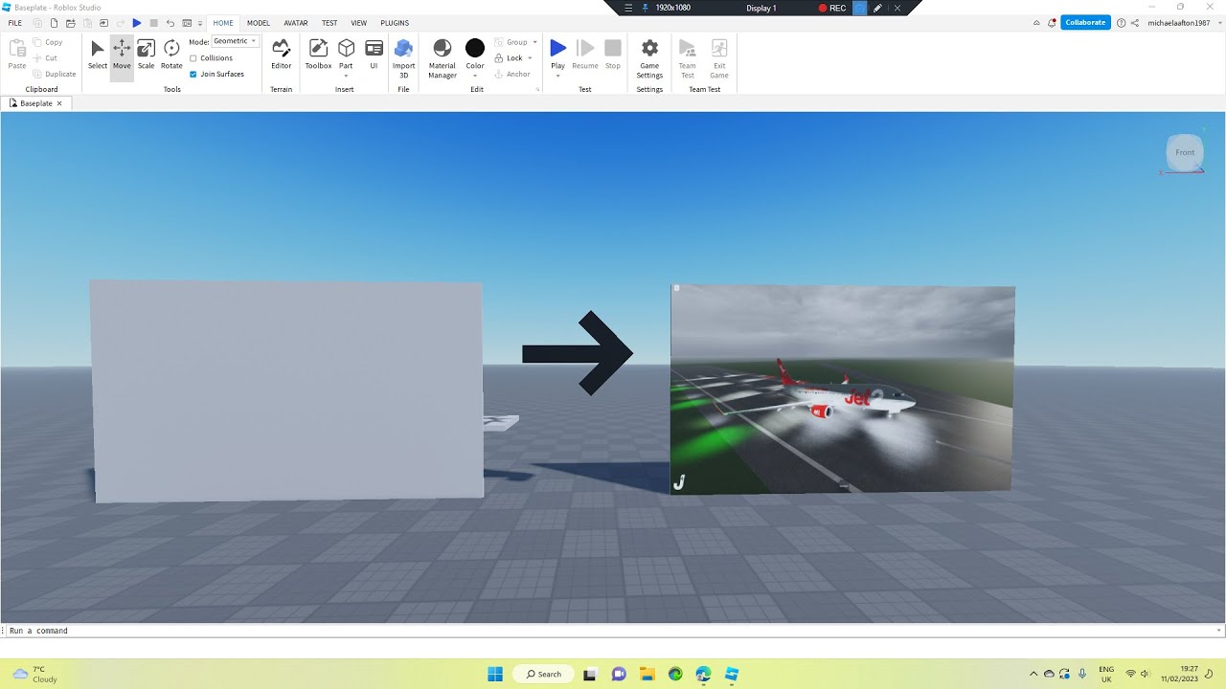The height and width of the screenshot is (689, 1226).
Task: Show hidden system tray icons
Action: (1033, 674)
